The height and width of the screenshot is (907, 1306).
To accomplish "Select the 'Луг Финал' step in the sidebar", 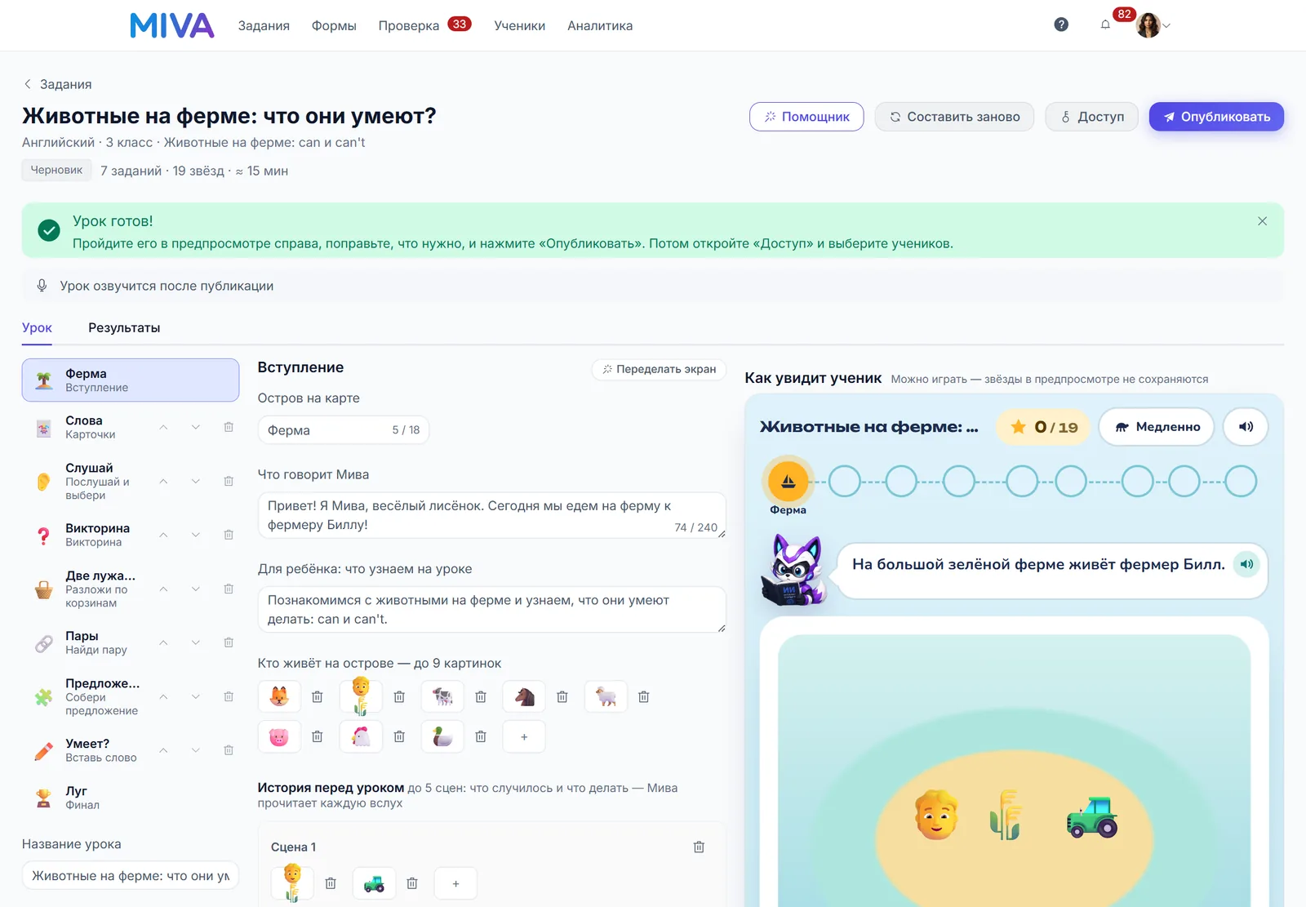I will pos(131,798).
